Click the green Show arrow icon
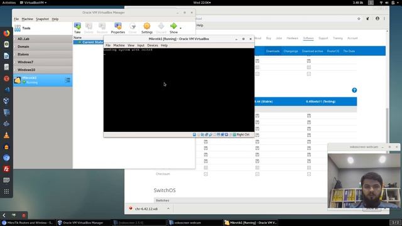Viewport: 402px width, 226px height. tap(173, 26)
